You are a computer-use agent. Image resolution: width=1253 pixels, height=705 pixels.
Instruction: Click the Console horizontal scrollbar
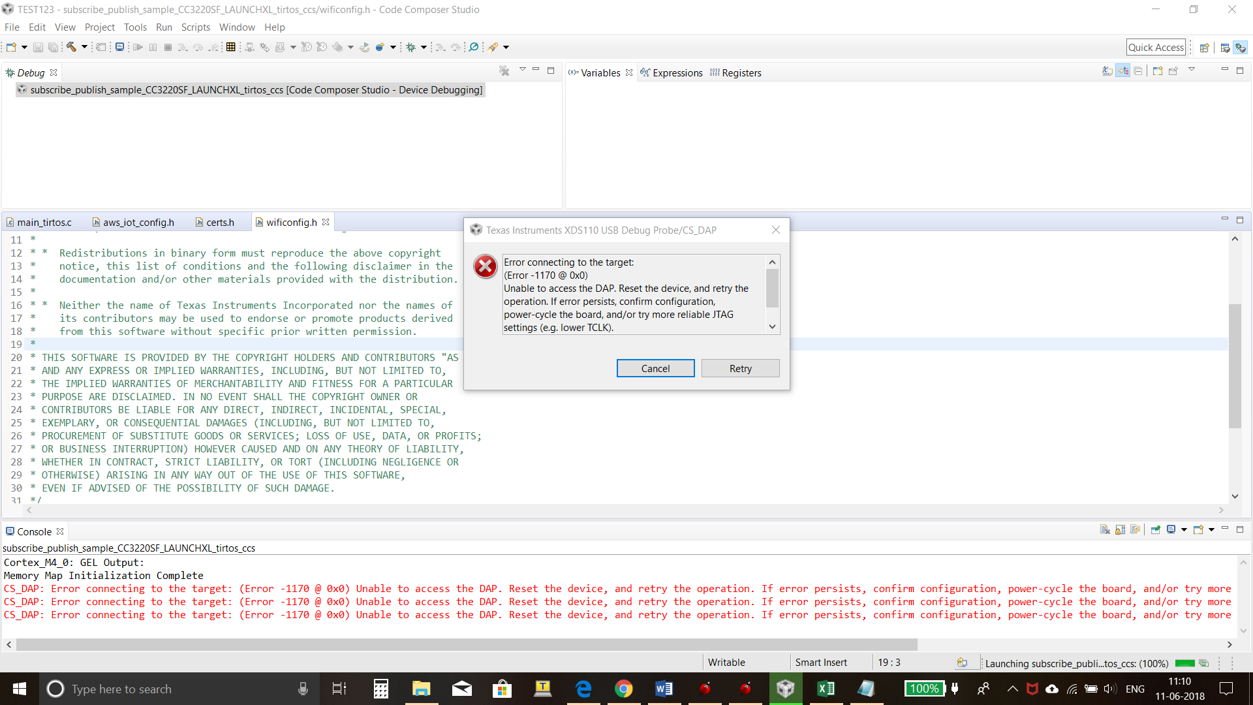467,645
